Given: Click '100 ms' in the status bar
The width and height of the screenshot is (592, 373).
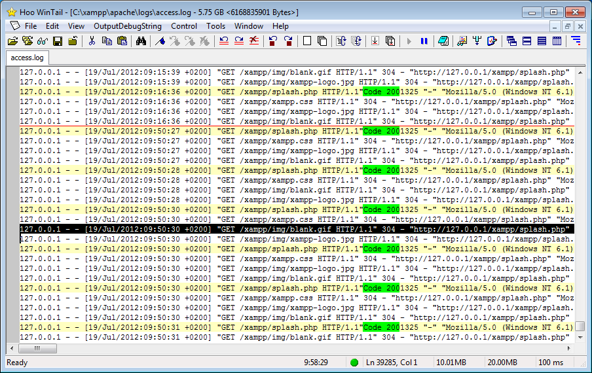Looking at the screenshot, I should pyautogui.click(x=551, y=363).
